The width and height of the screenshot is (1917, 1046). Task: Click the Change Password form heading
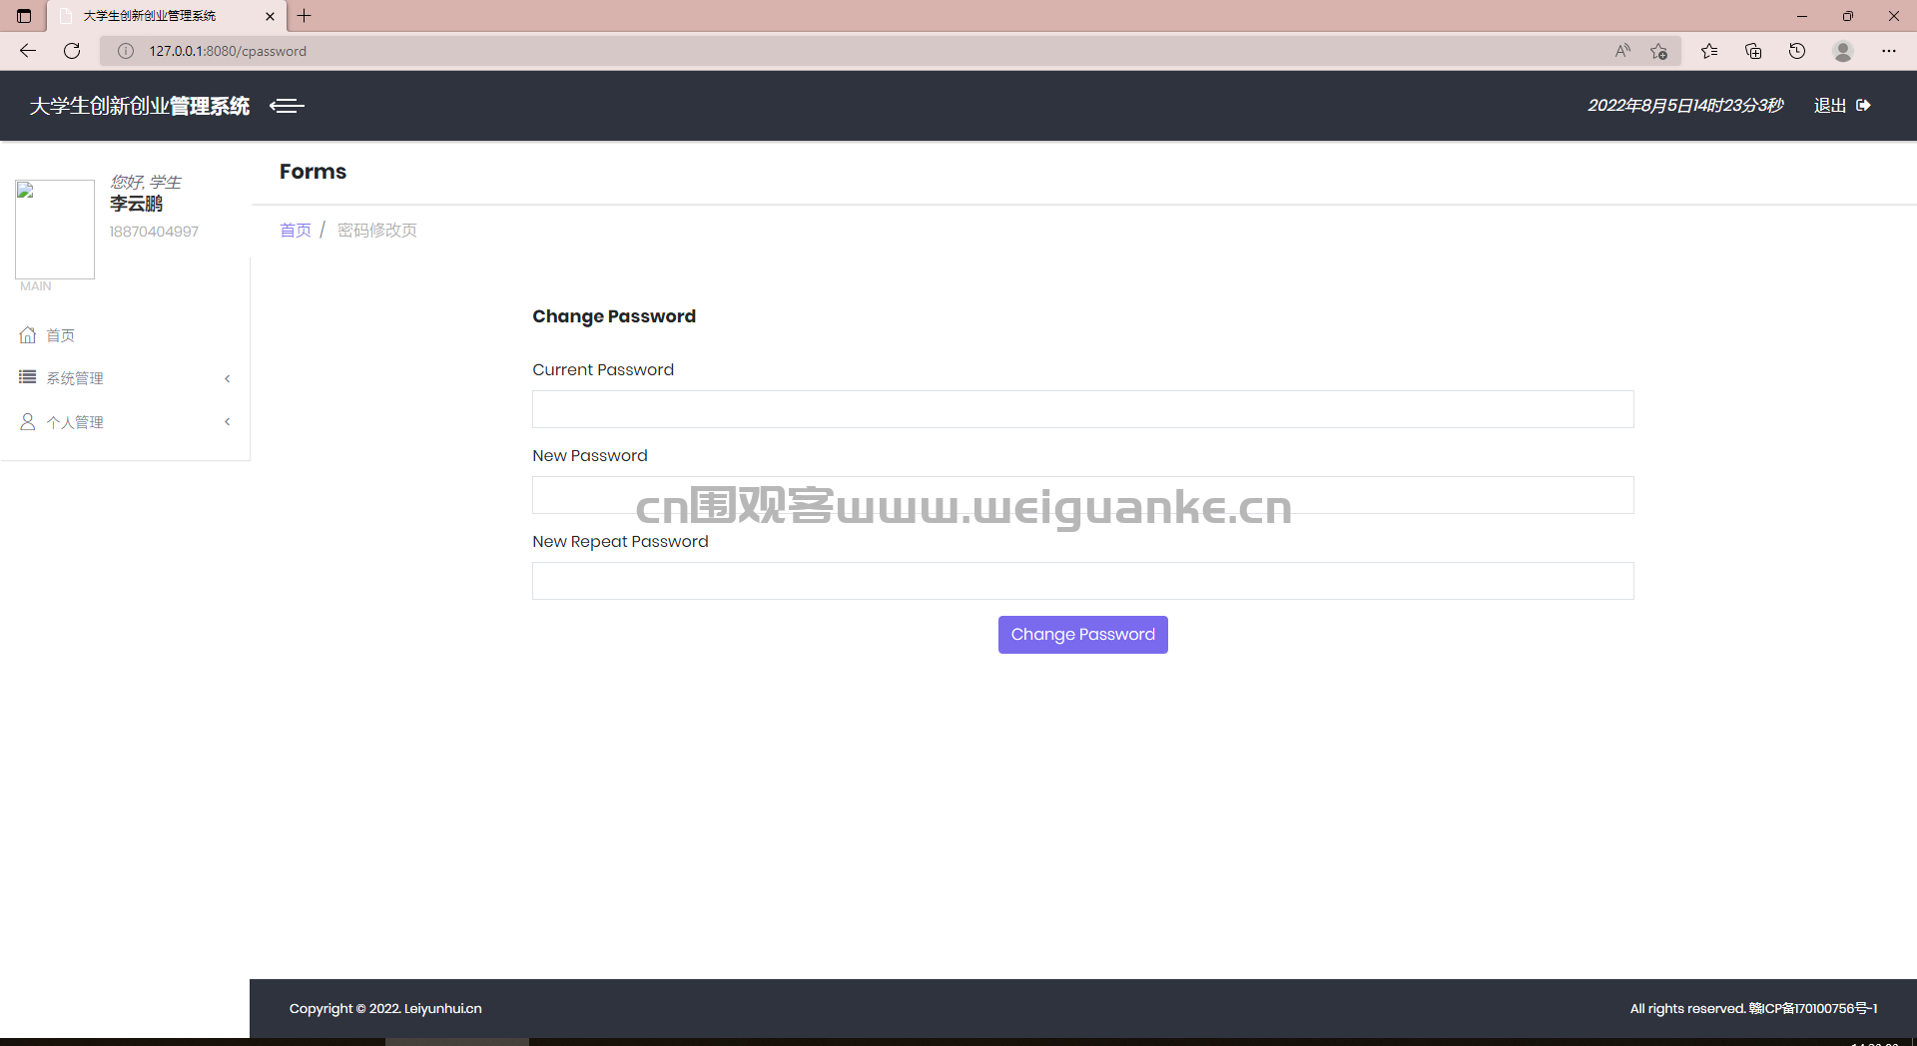[614, 316]
